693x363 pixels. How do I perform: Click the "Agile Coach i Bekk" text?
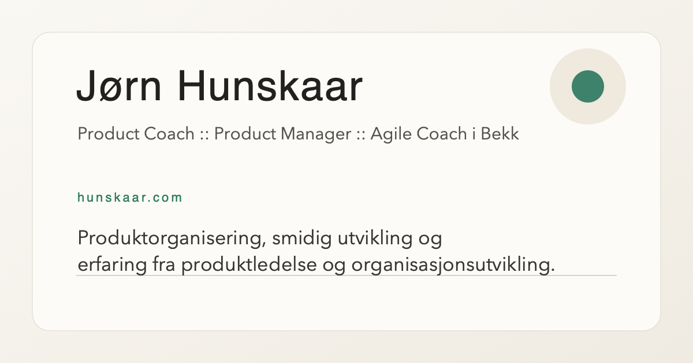(x=444, y=134)
